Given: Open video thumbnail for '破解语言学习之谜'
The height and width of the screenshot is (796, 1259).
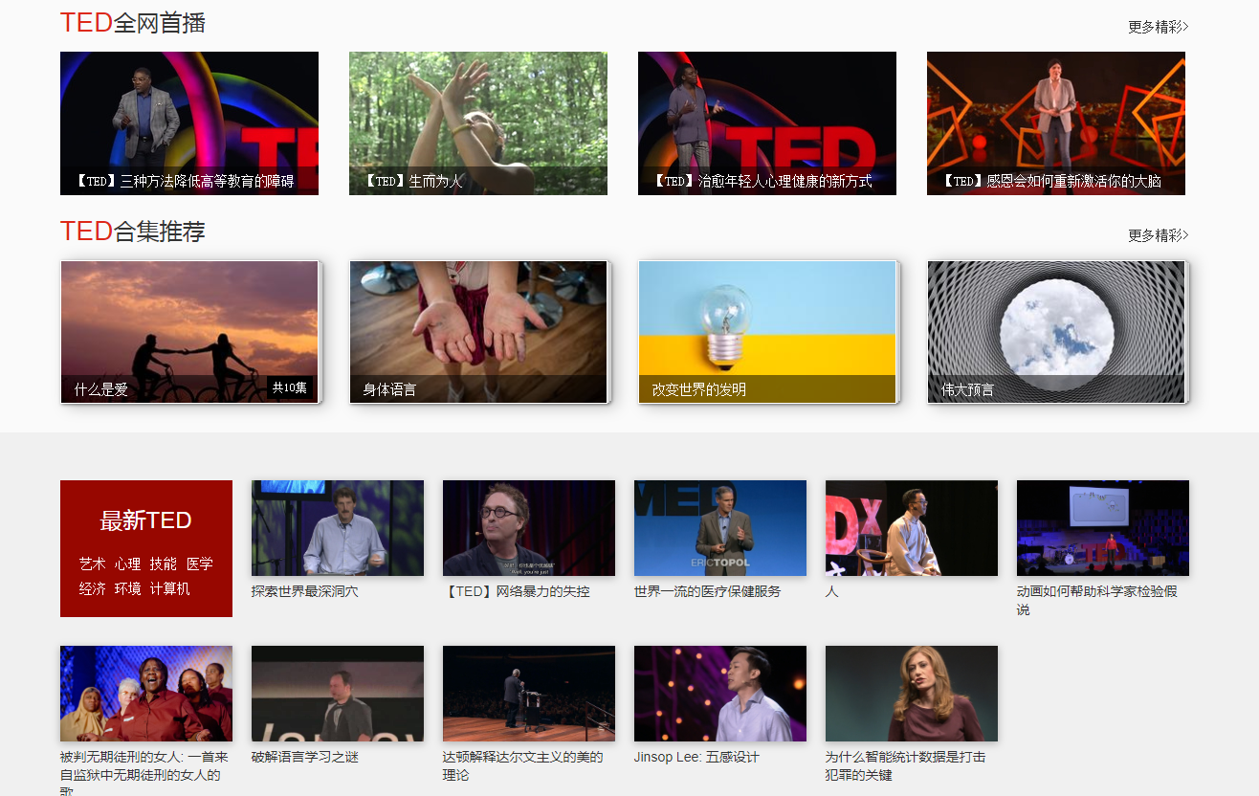Looking at the screenshot, I should (338, 694).
